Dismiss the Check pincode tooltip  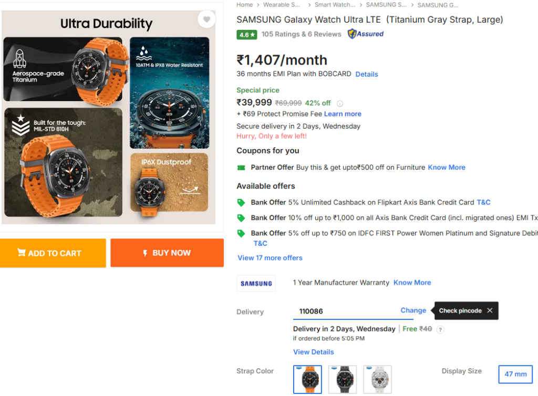click(x=490, y=310)
